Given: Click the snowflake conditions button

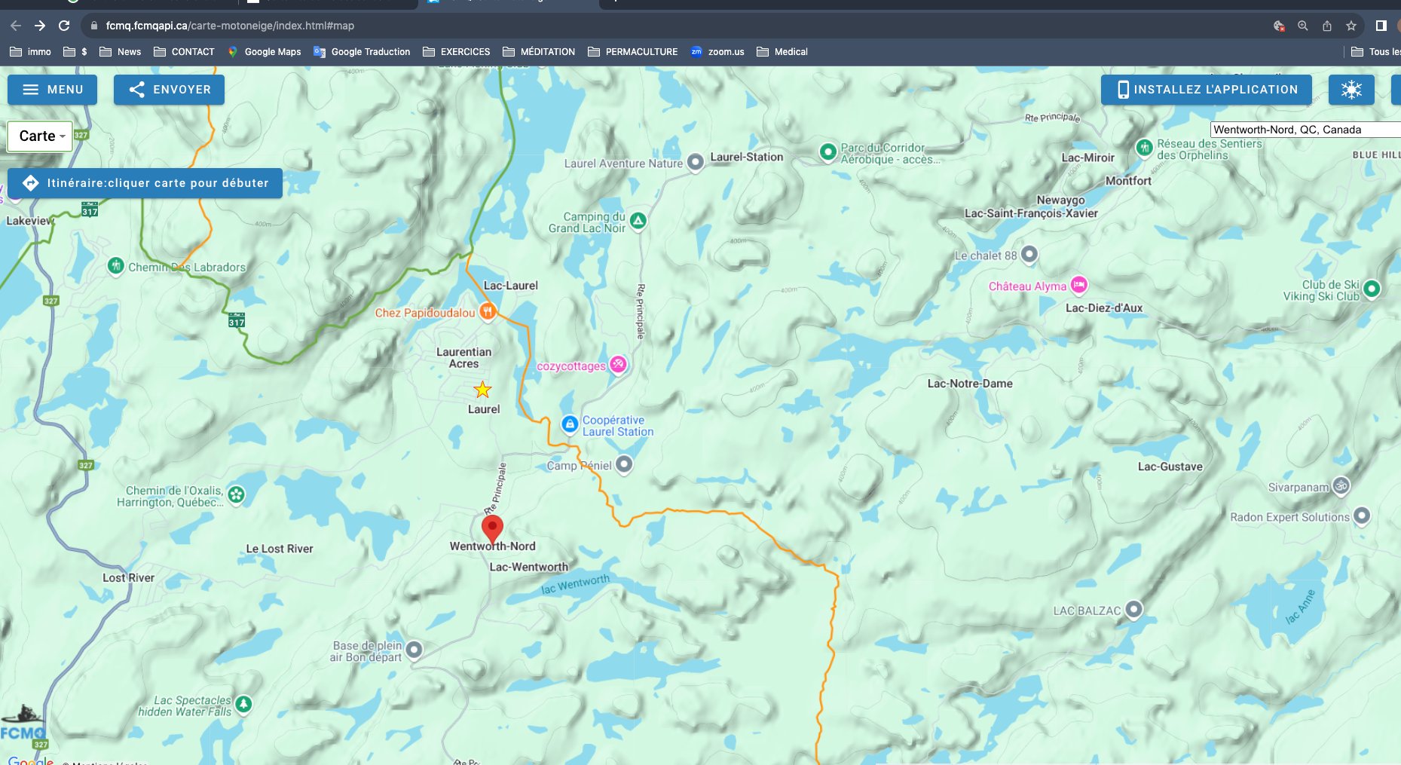Looking at the screenshot, I should [1351, 90].
